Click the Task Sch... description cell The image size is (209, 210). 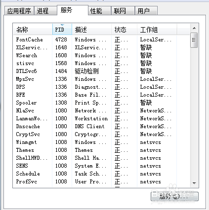pyautogui.click(x=90, y=174)
